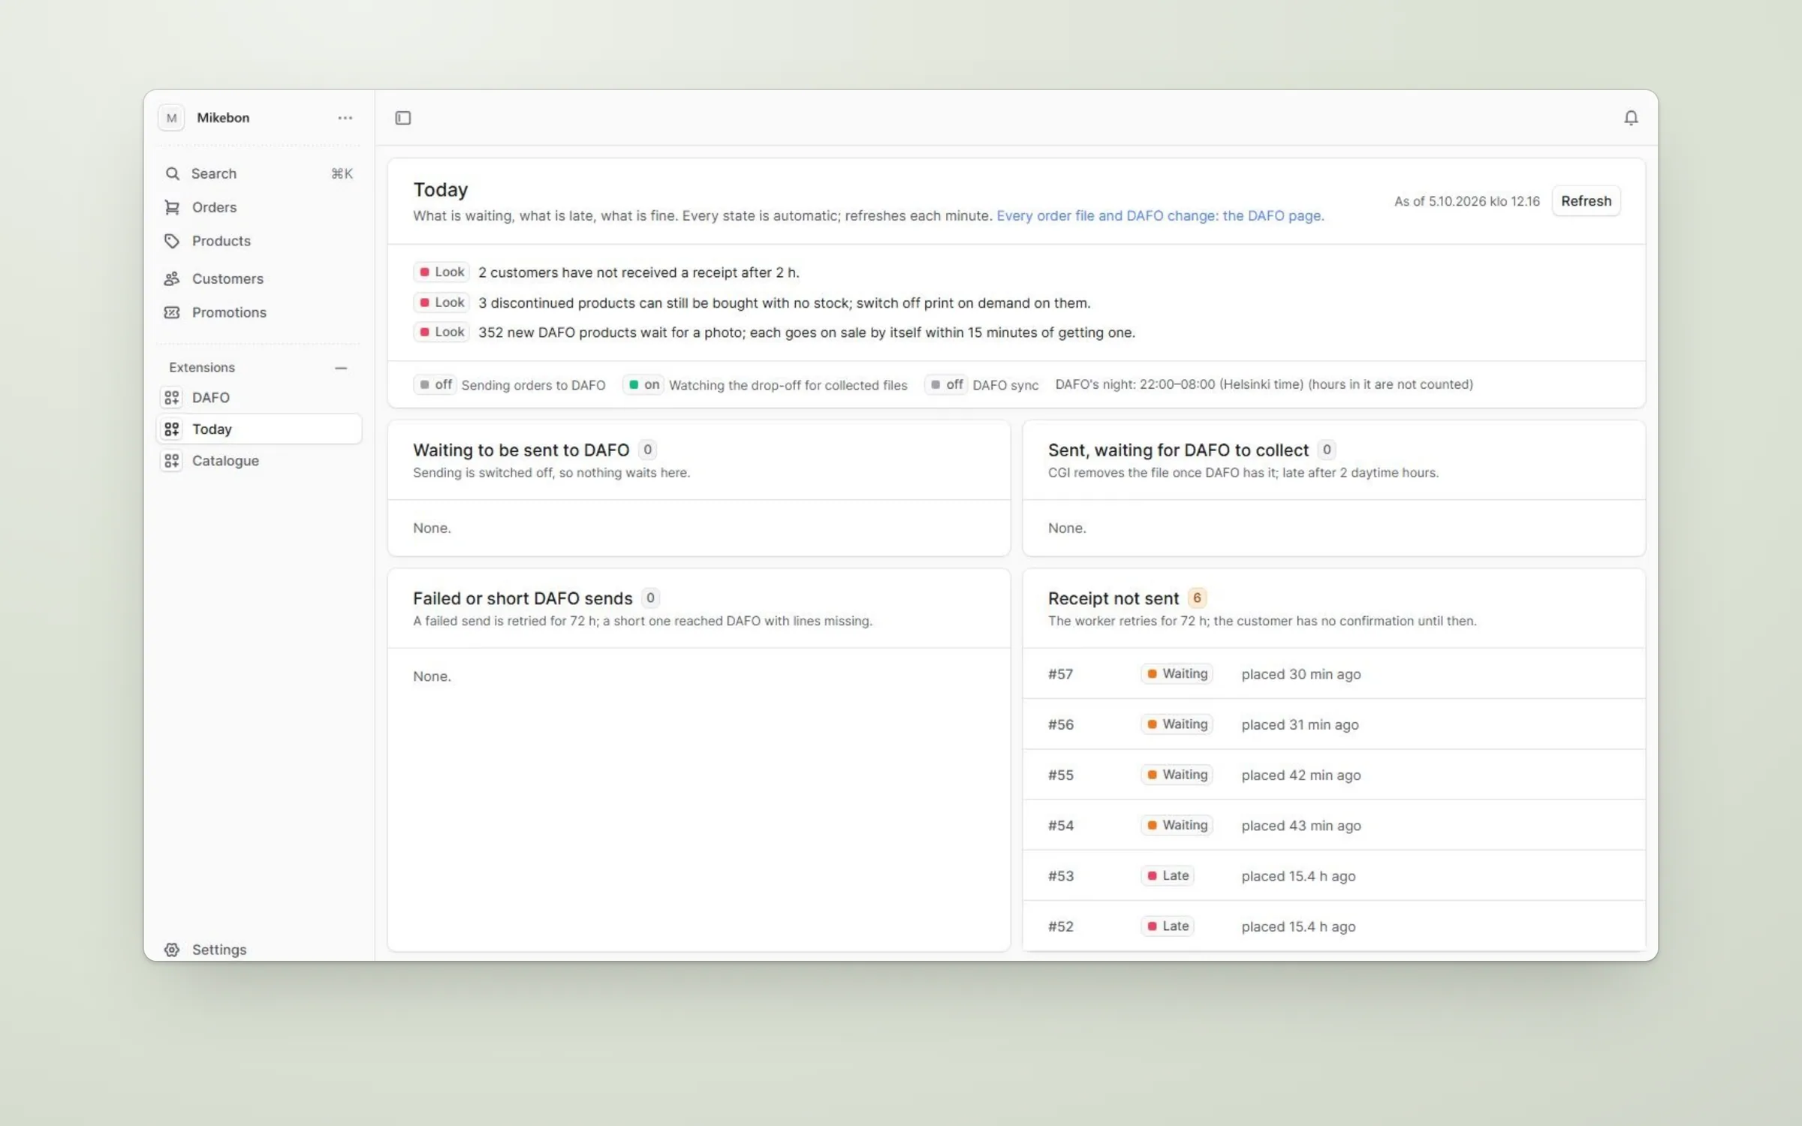This screenshot has height=1126, width=1802.
Task: Click the Search magnifier icon
Action: (172, 173)
